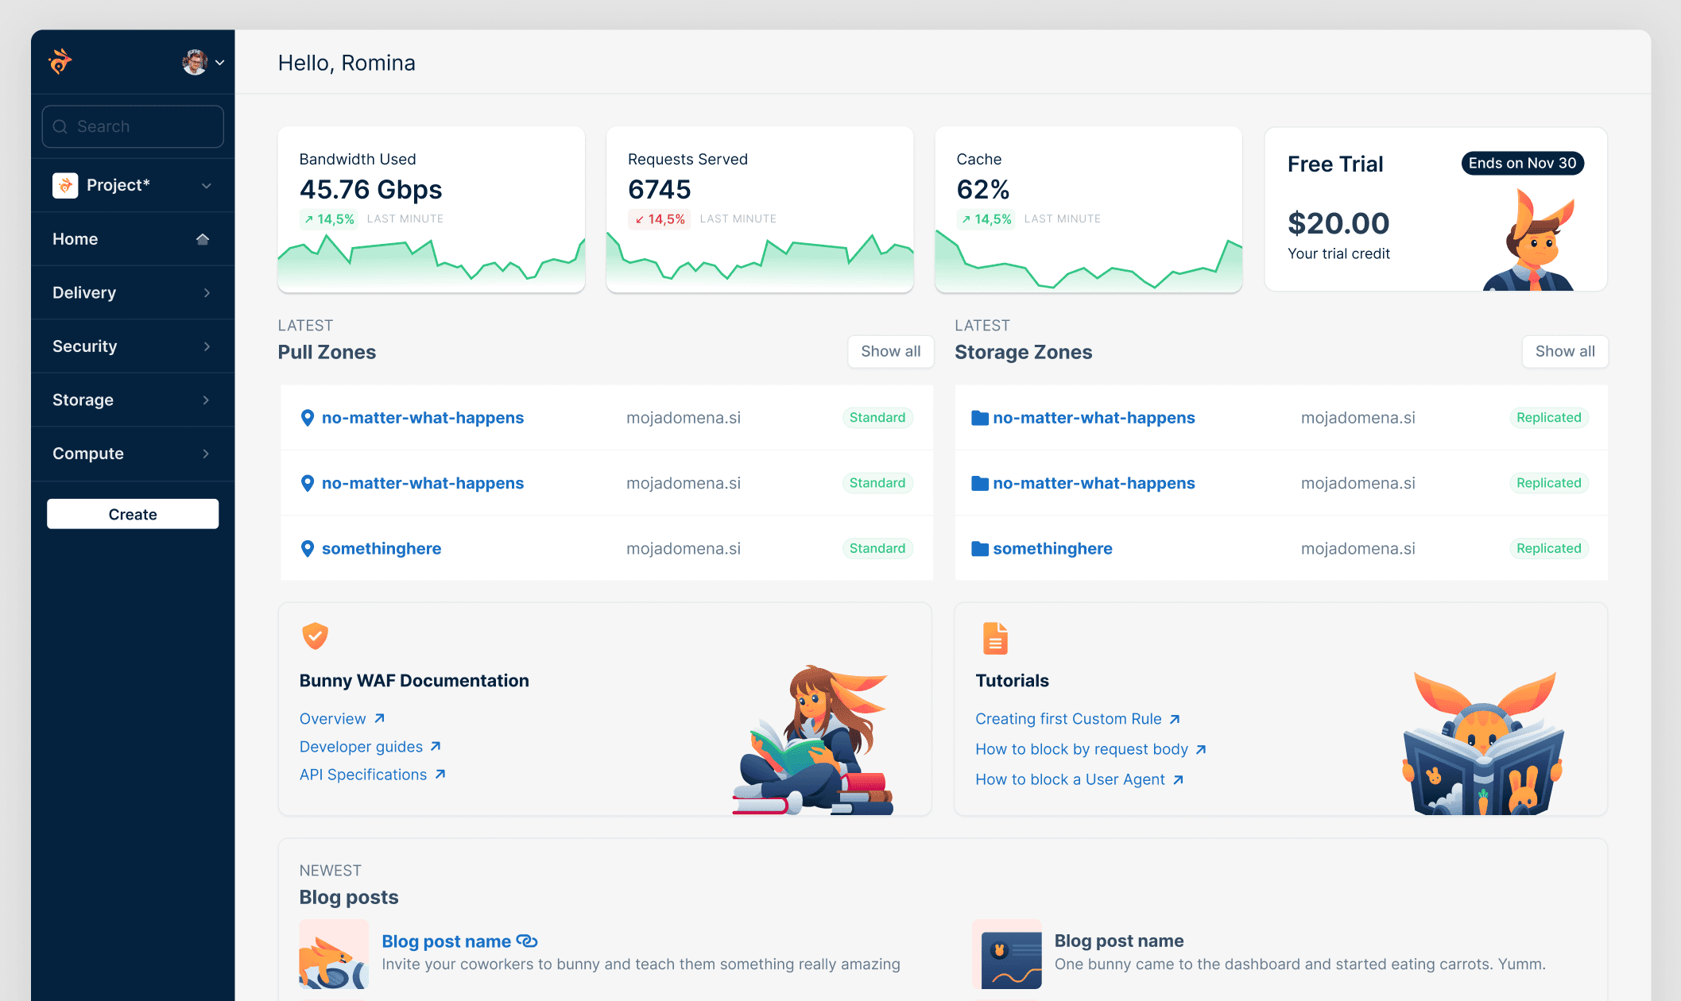Click pin icon beside somethinghere pull zone

click(x=308, y=549)
